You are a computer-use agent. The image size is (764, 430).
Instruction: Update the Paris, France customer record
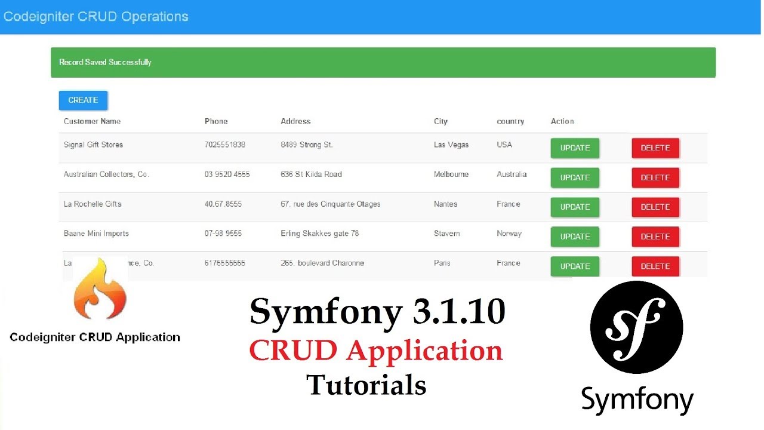coord(575,266)
